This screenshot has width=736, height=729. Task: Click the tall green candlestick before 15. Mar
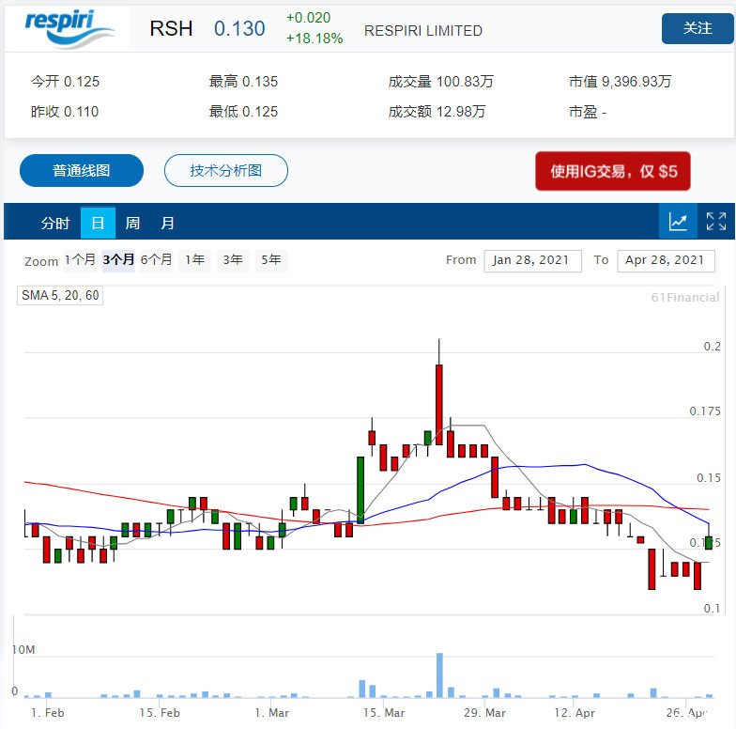[x=360, y=490]
